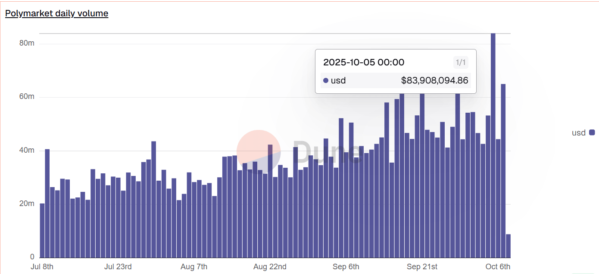Click the Aug 7th x-axis label

point(194,267)
